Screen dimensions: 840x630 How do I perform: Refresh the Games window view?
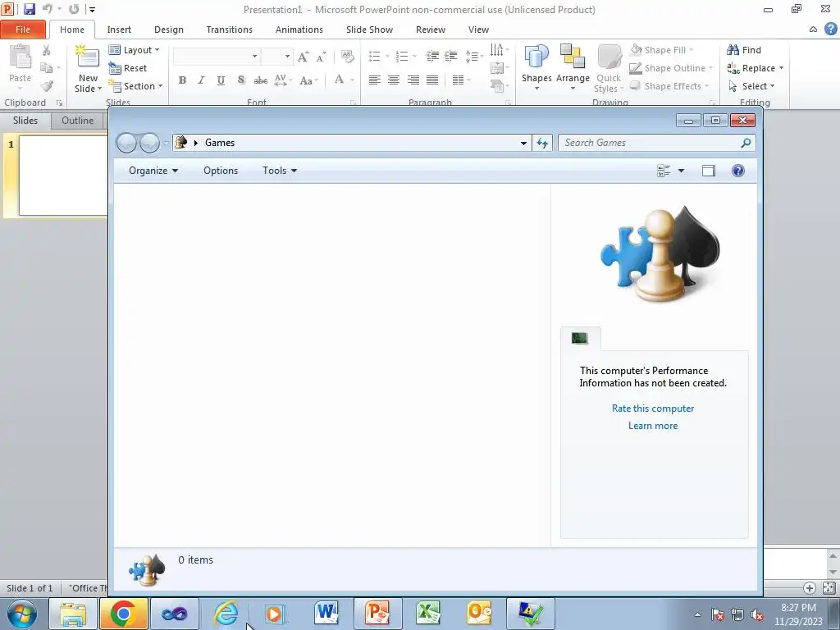pyautogui.click(x=542, y=143)
